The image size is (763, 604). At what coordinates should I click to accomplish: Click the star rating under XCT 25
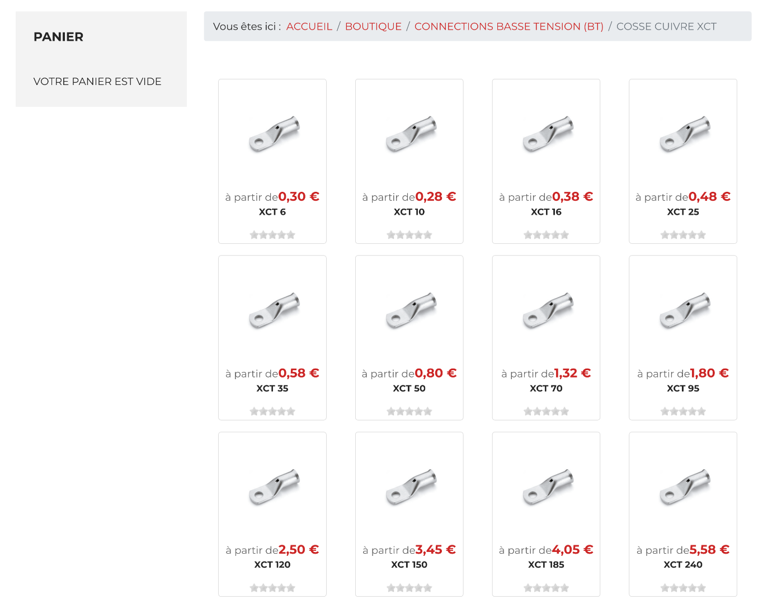pyautogui.click(x=683, y=235)
